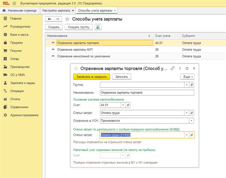Open the Руководителю section

[x=20, y=27]
